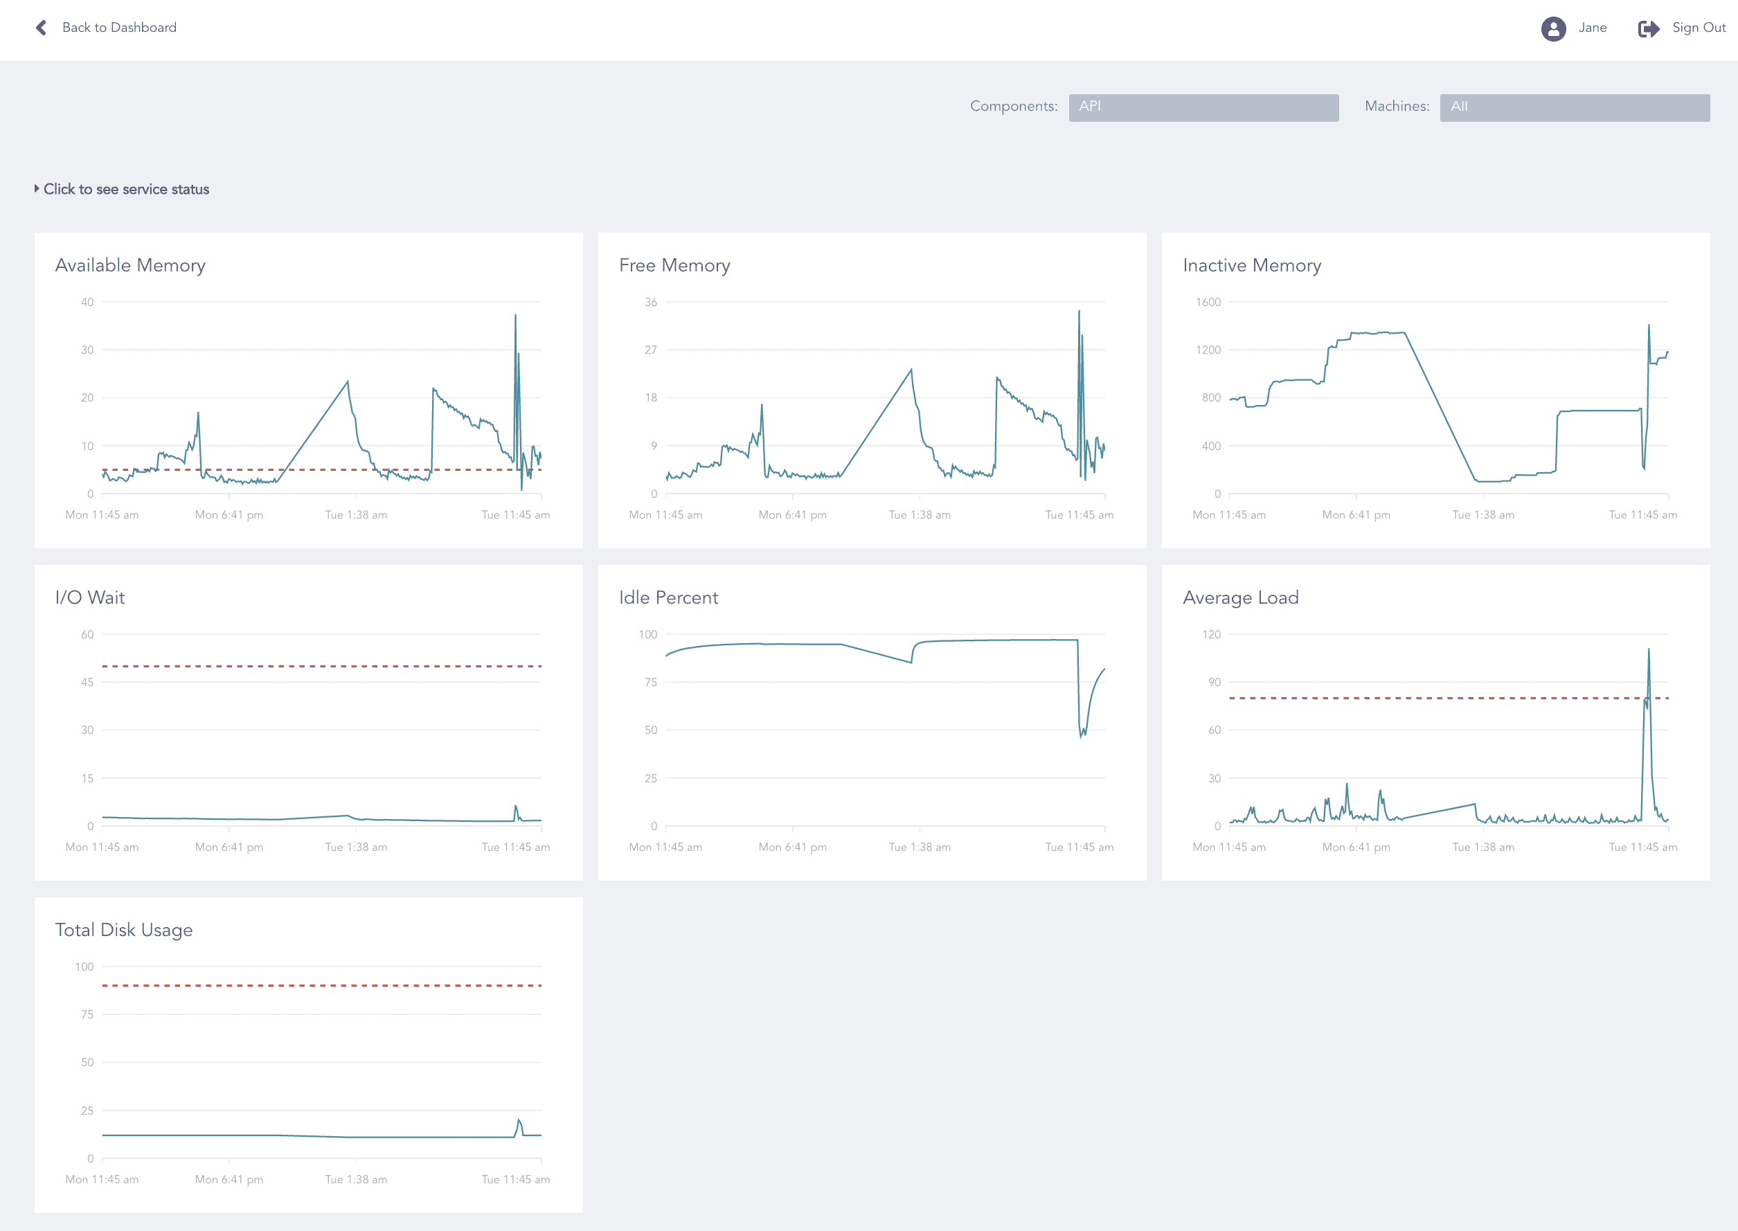Viewport: 1738px width, 1231px height.
Task: Click the Free Memory chart title
Action: [674, 265]
